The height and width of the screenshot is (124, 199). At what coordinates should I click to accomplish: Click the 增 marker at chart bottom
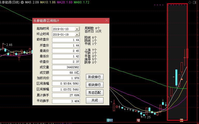click(x=138, y=120)
